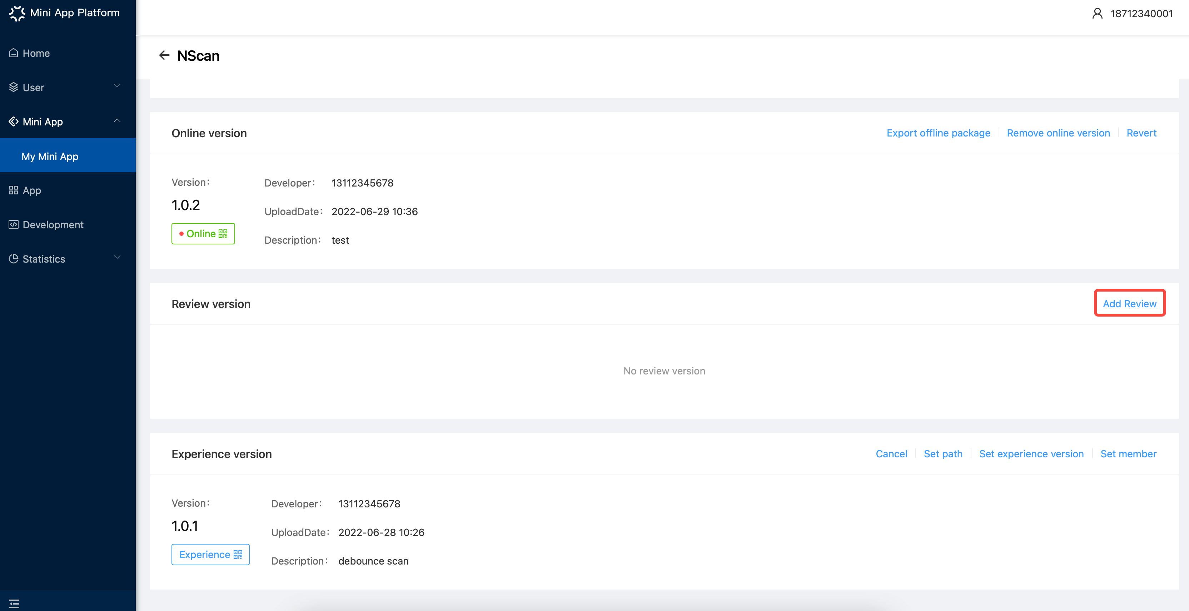Click the Mini App Platform logo icon
This screenshot has width=1189, height=611.
coord(17,13)
